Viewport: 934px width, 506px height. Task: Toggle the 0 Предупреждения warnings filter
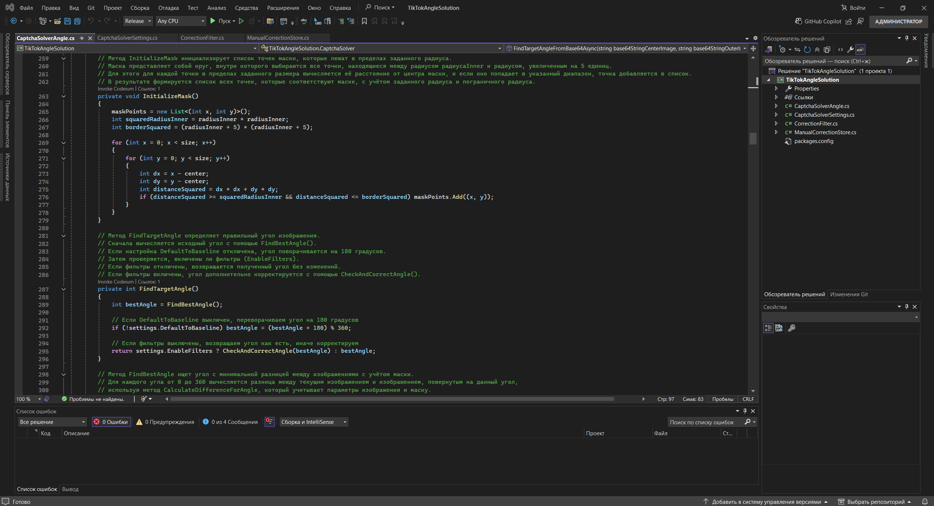tap(165, 422)
